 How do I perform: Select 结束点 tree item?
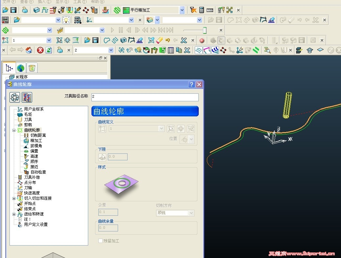click(x=30, y=208)
